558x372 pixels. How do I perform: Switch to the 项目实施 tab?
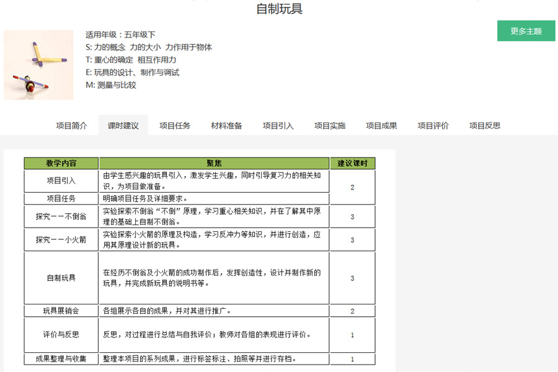coord(330,125)
